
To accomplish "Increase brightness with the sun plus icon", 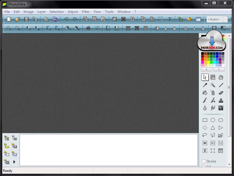I will 18,28.
